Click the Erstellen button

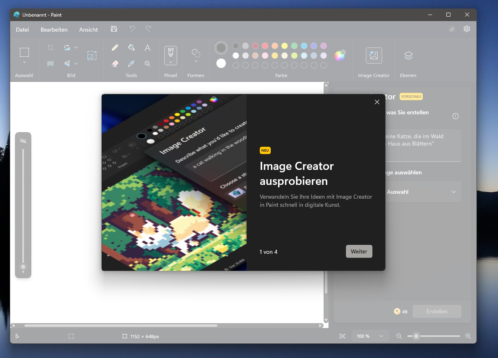click(437, 311)
